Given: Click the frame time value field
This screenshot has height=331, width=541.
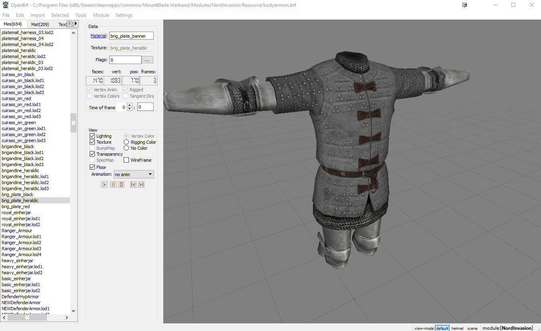Looking at the screenshot, I should [x=145, y=107].
